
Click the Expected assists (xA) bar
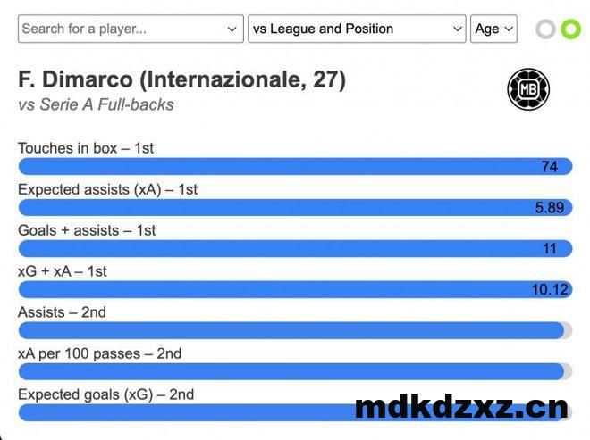pyautogui.click(x=295, y=207)
